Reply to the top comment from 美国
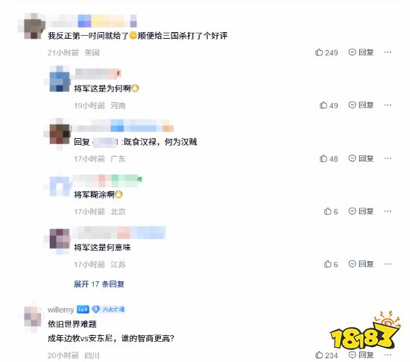Viewport: 410px width, 362px height. coord(361,52)
